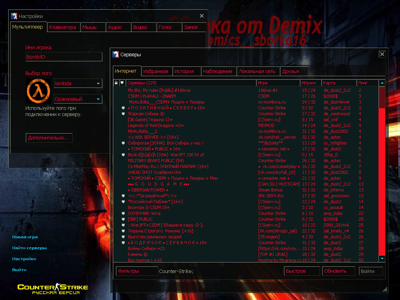Select the Мультиплеер settings tab
Image resolution: width=400 pixels, height=300 pixels.
(28, 27)
